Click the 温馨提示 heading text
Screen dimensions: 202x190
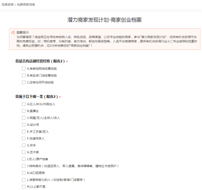point(23,32)
